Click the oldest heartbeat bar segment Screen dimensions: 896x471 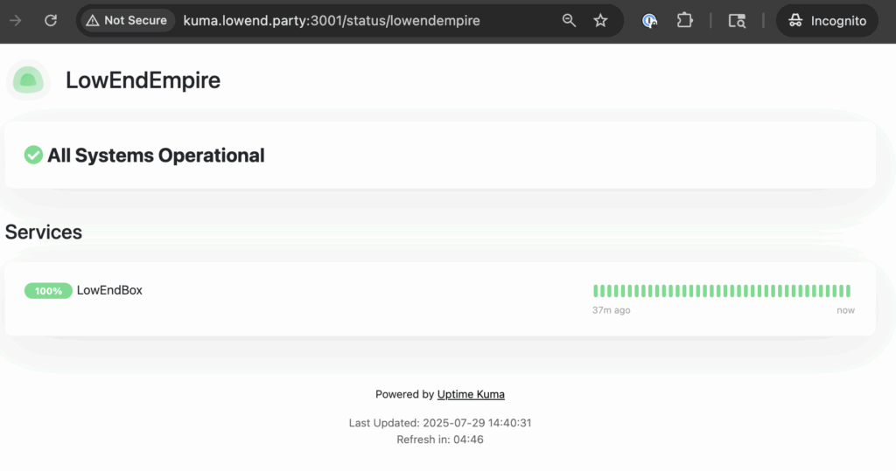click(x=596, y=291)
